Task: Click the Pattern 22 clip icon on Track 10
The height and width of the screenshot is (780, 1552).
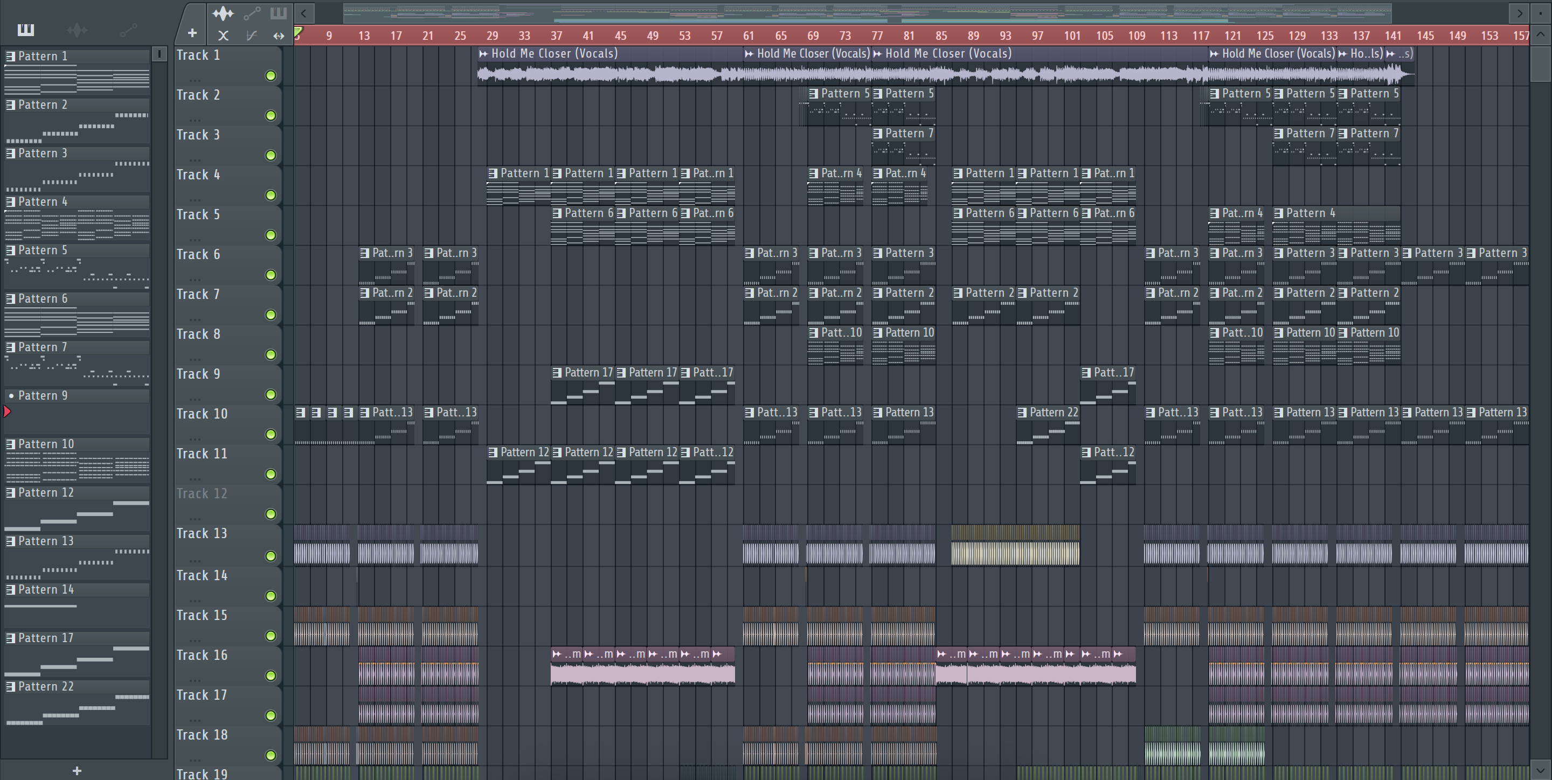Action: tap(1022, 413)
